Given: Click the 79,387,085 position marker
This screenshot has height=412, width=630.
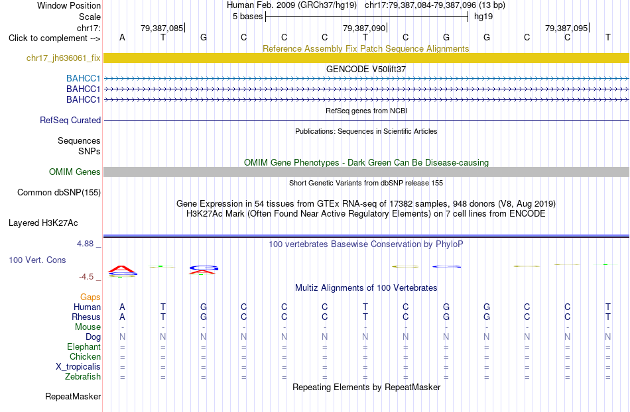Looking at the screenshot, I should 162,28.
